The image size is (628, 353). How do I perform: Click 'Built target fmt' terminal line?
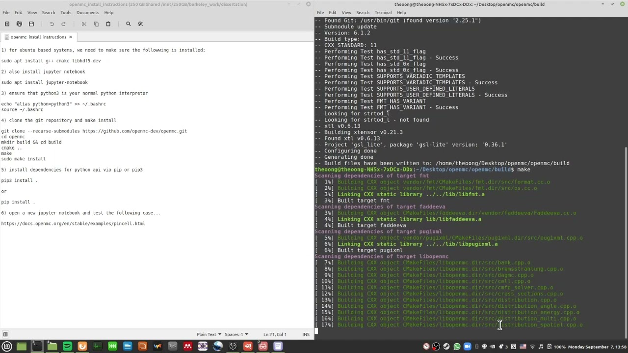[364, 201]
